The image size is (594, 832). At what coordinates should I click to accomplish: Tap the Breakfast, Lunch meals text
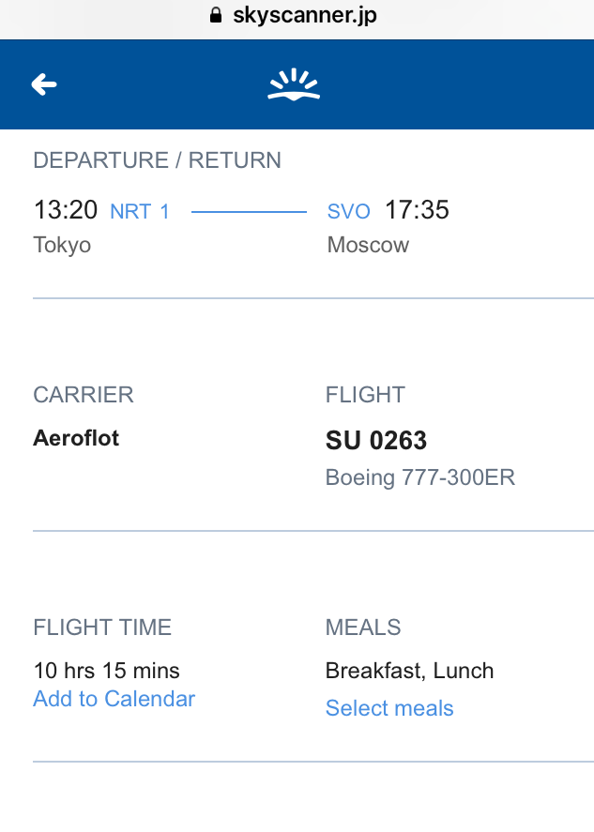coord(409,671)
